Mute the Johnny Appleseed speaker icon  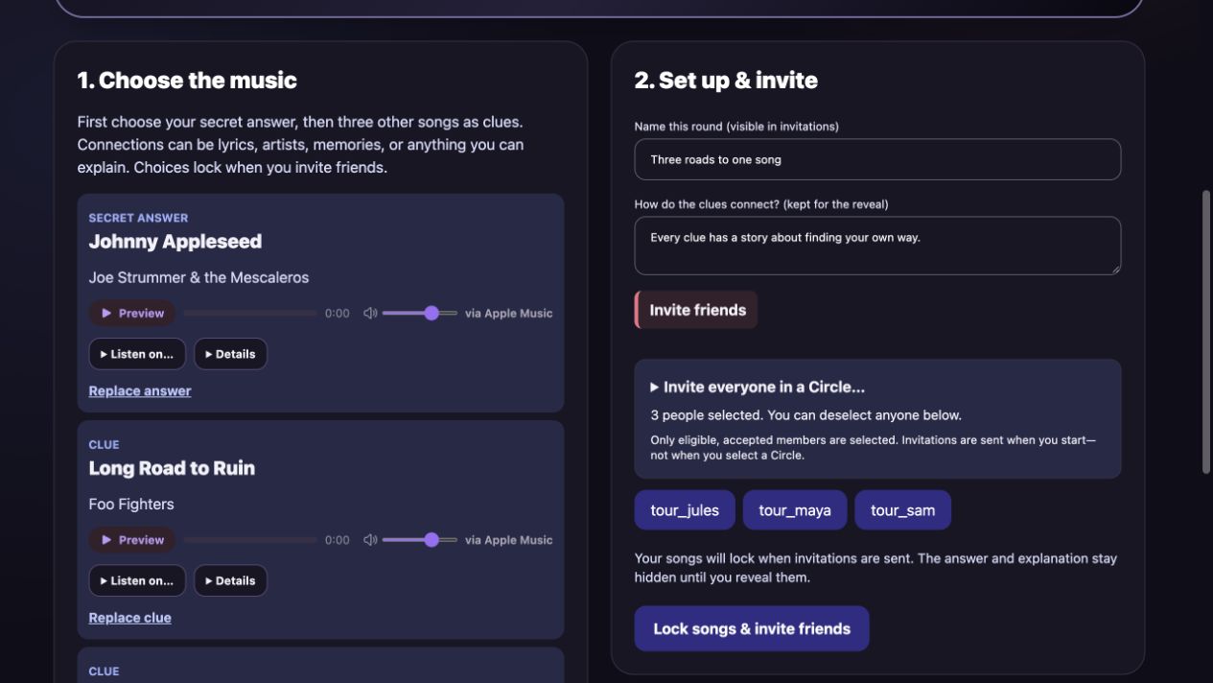pos(370,313)
